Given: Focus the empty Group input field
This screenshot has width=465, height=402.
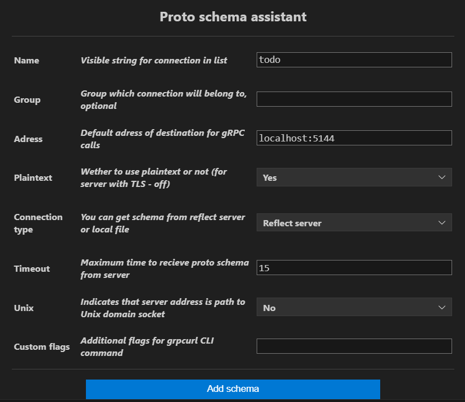Looking at the screenshot, I should (x=354, y=99).
